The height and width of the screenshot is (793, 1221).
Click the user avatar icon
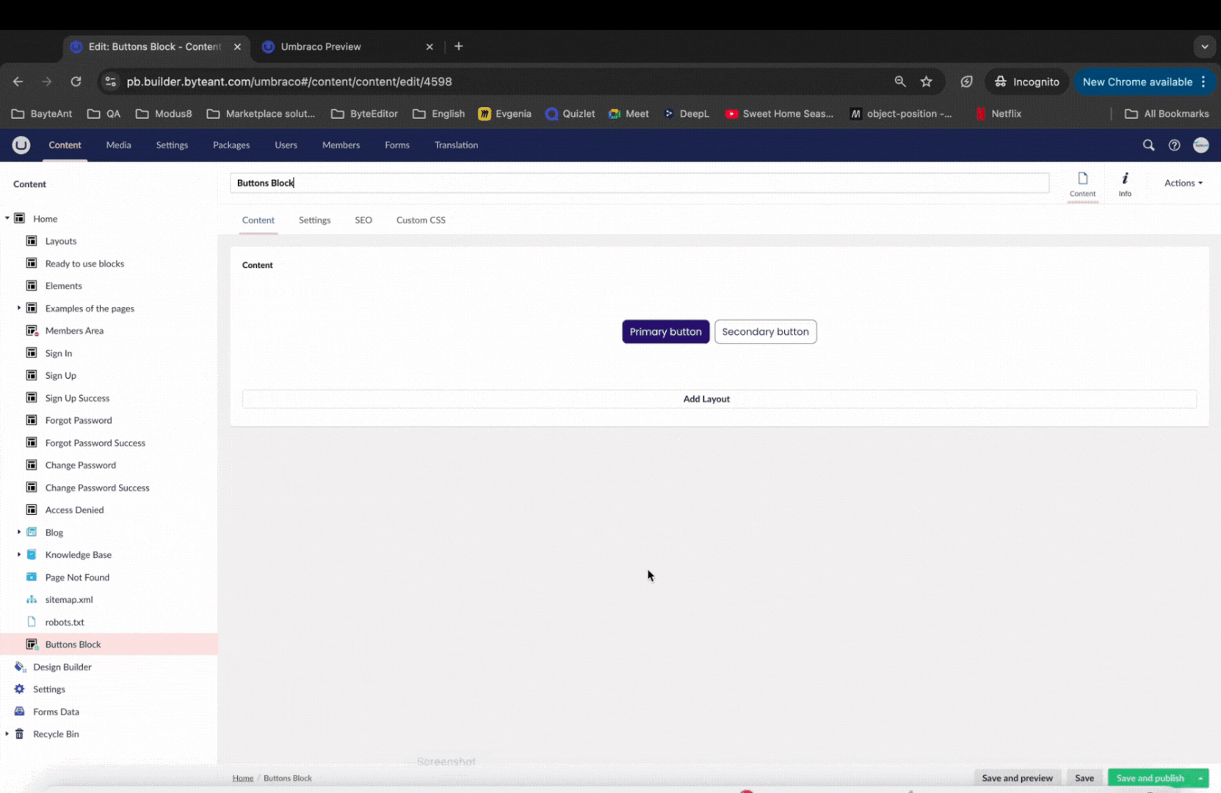[x=1200, y=145]
